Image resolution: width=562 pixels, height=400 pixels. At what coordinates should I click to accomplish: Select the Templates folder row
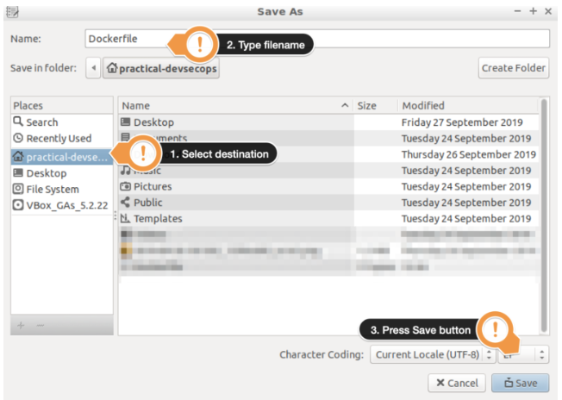(x=328, y=219)
